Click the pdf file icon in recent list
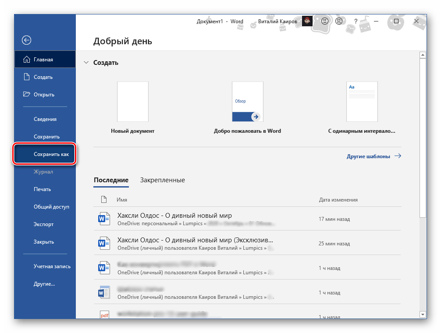Screen dimensions: 441x333 [x=104, y=315]
